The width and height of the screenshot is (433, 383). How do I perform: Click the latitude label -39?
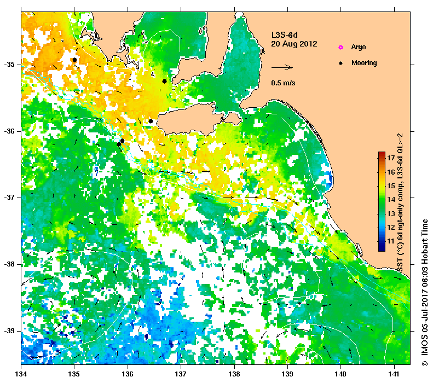coord(9,331)
